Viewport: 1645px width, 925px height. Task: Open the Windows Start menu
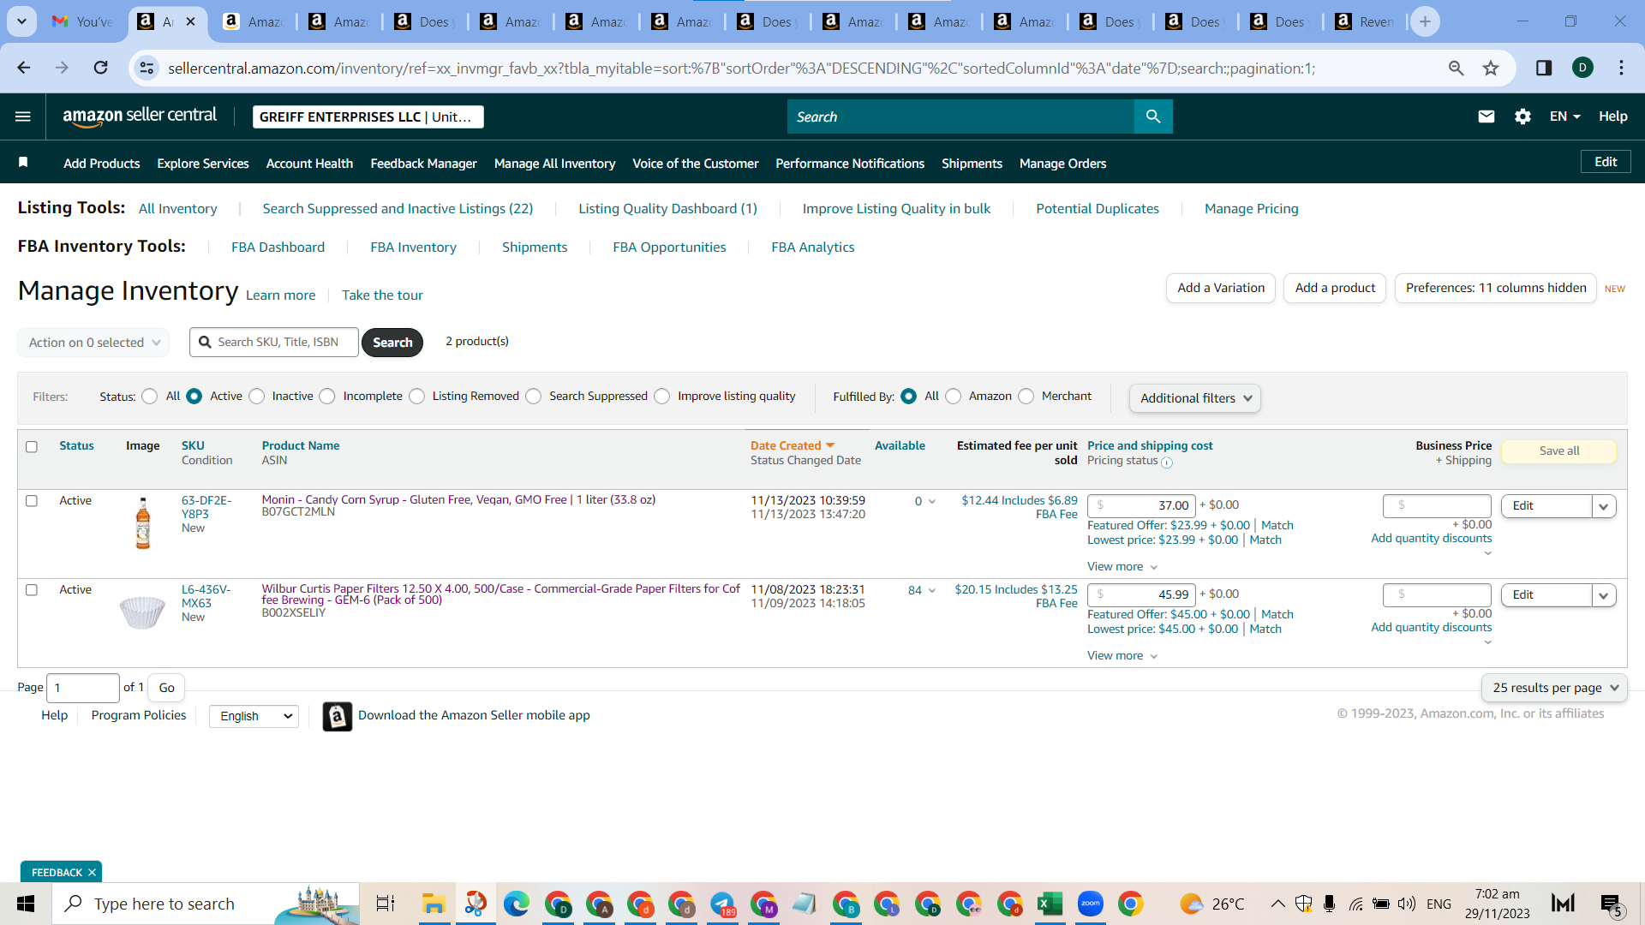click(26, 904)
